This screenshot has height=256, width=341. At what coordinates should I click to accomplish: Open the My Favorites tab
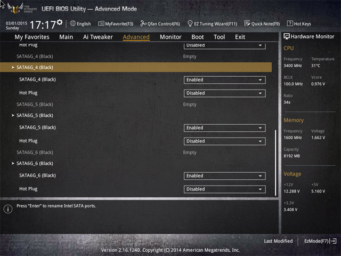click(32, 37)
